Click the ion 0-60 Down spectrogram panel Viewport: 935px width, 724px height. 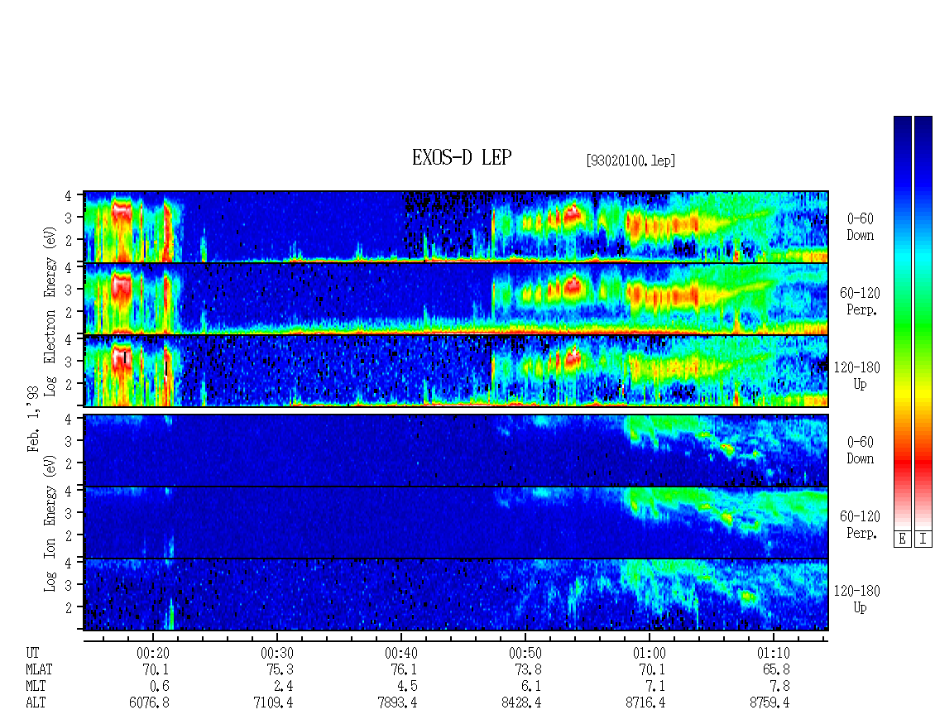456,450
